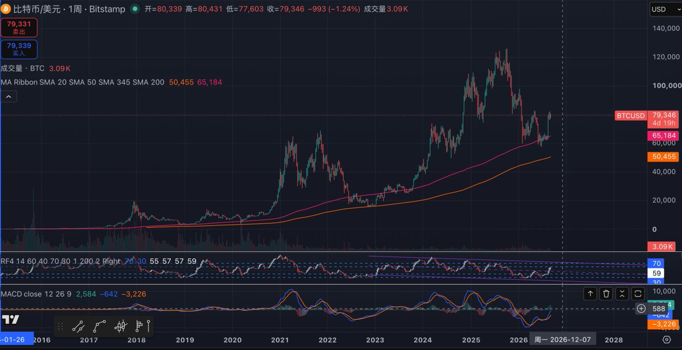682x350 pixels.
Task: Open chart settings hexagon gear icon
Action: 667,340
